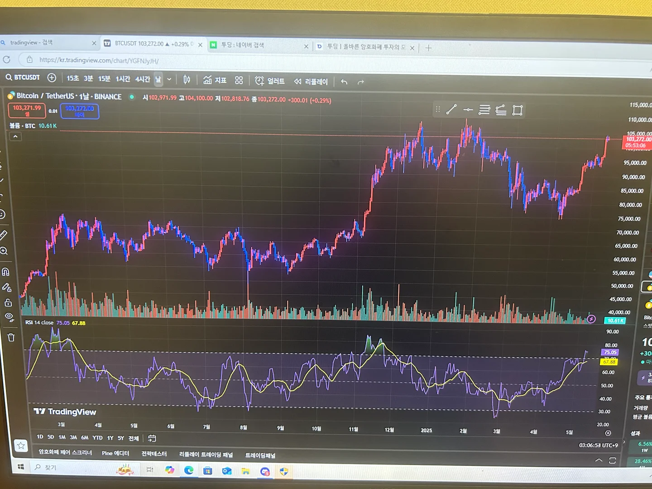Select the zoom in tool
Viewport: 652px width, 489px height.
tap(4, 251)
